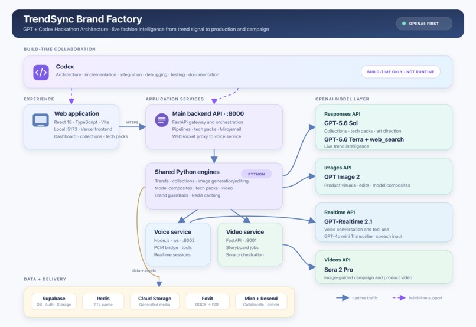The height and width of the screenshot is (327, 476).
Task: Click the GPT-5.6 Sol text
Action: click(x=341, y=123)
